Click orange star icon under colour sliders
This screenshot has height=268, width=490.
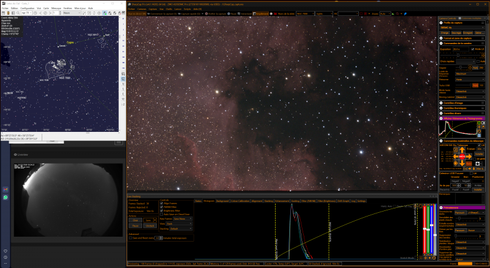pyautogui.click(x=430, y=258)
